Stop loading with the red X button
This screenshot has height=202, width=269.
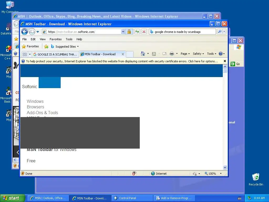[144, 32]
